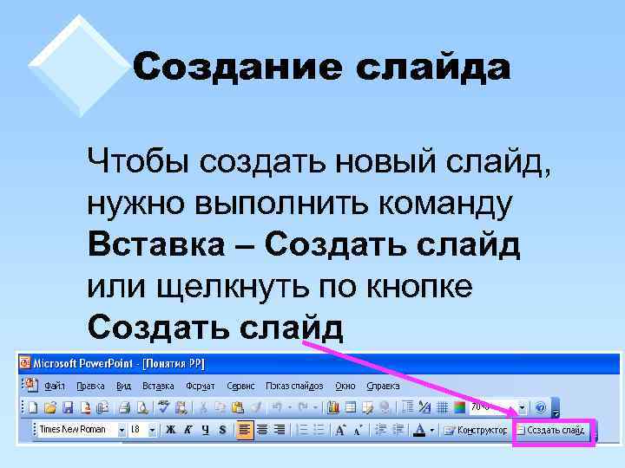Click the Undo arrow icon
The image size is (625, 468).
(x=278, y=407)
